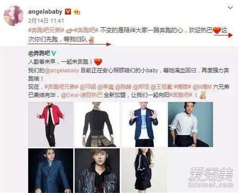Click the post timestamp 2月14日 11:41
Viewport: 239px width, 193px height.
click(46, 21)
